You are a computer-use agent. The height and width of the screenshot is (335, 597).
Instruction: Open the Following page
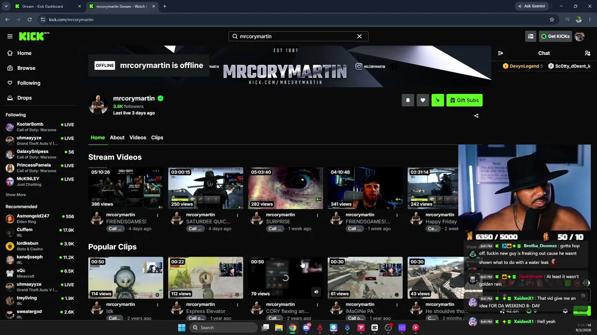click(x=28, y=83)
